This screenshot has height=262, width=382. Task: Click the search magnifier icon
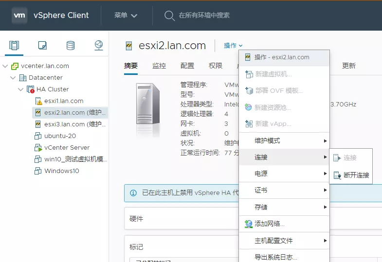click(x=169, y=16)
